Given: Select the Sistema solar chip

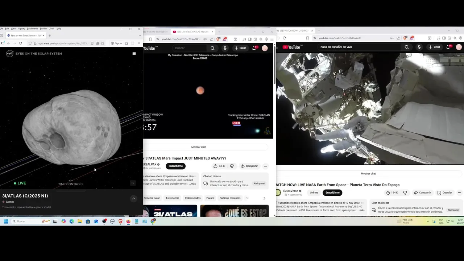Looking at the screenshot, I should [x=152, y=198].
